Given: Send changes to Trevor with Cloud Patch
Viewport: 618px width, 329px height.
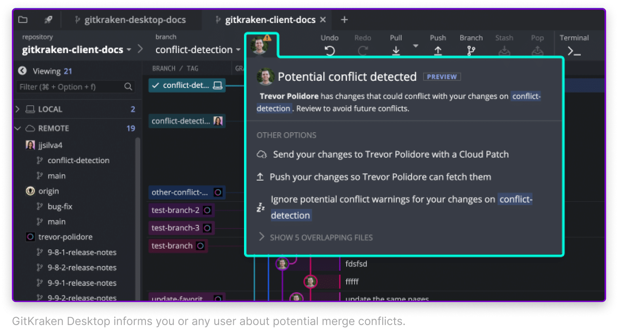Looking at the screenshot, I should click(x=390, y=154).
